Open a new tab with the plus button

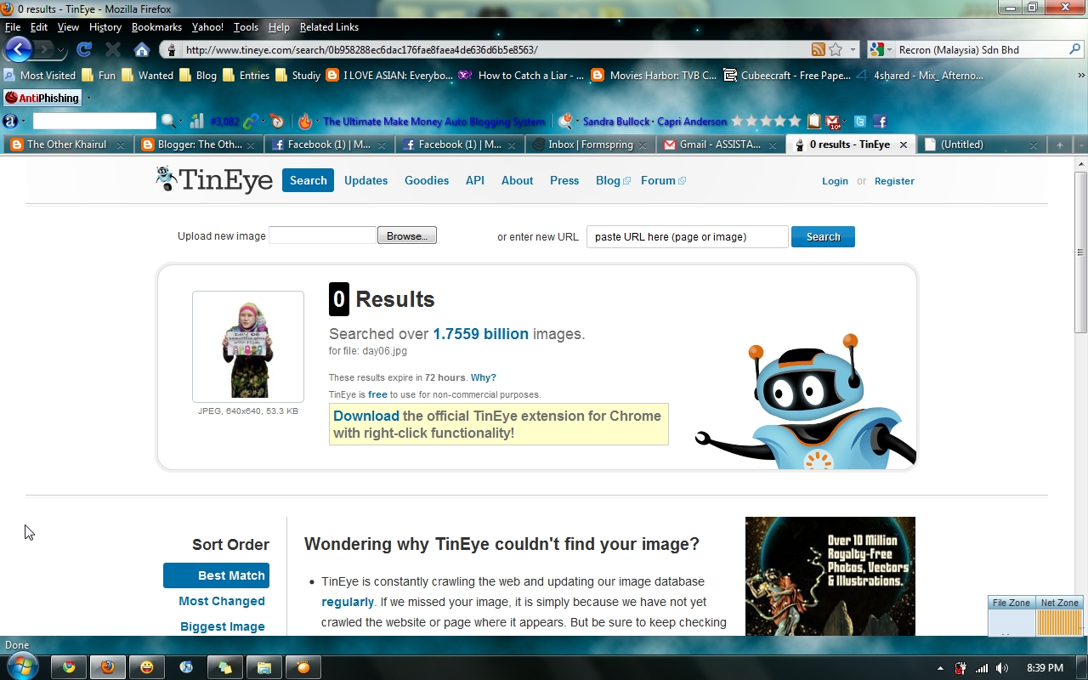tap(1060, 145)
